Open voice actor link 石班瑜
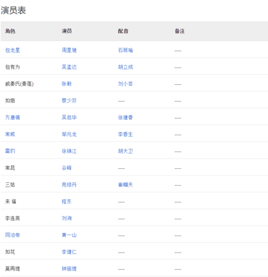This screenshot has width=268, height=277. [125, 50]
